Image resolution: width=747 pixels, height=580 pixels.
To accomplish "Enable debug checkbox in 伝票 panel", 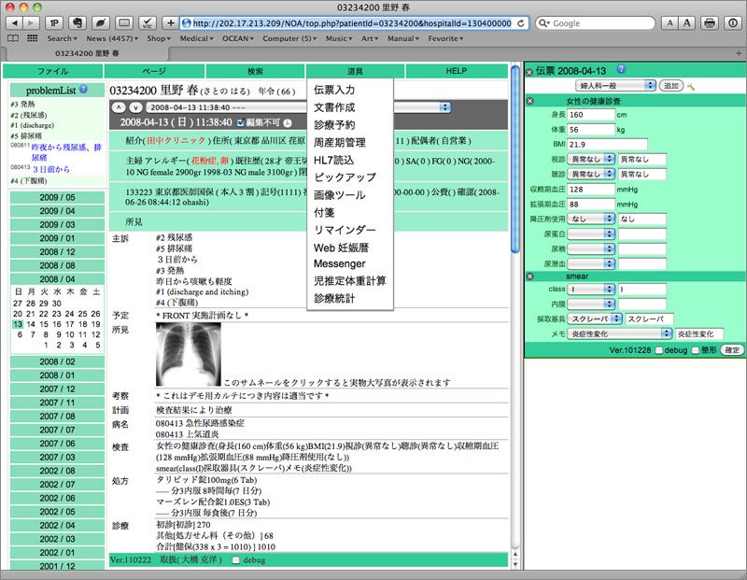I will (x=659, y=350).
